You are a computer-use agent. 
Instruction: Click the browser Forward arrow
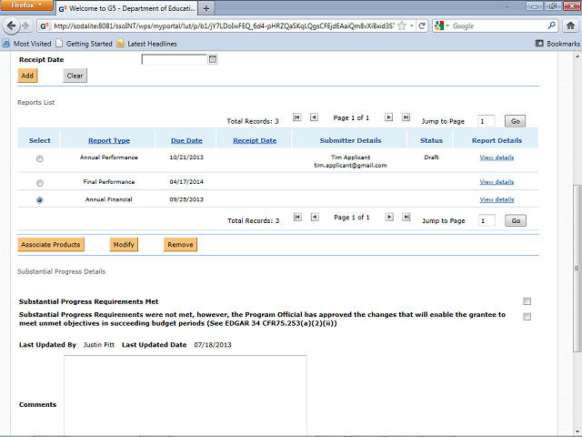coord(25,25)
